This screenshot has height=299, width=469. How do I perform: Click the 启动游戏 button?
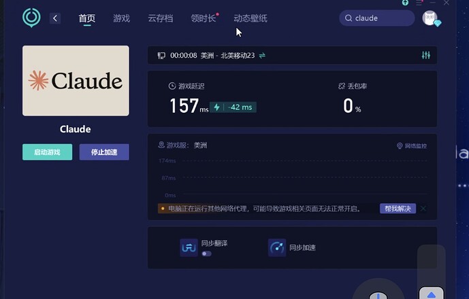pos(47,152)
